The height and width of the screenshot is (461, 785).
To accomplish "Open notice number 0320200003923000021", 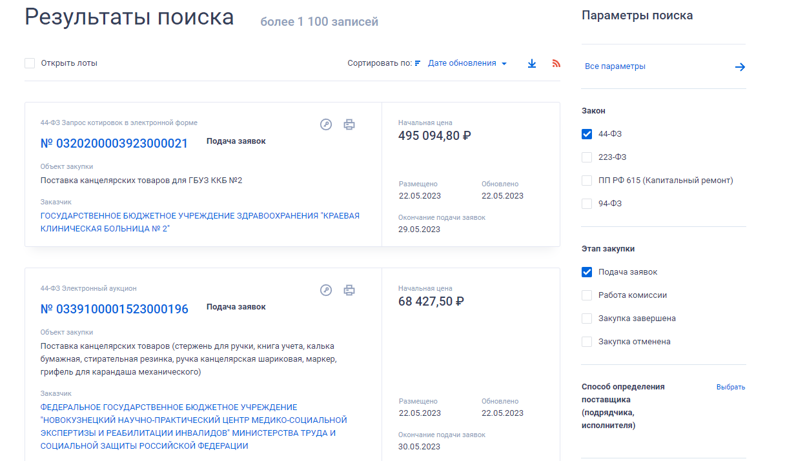I will [114, 143].
